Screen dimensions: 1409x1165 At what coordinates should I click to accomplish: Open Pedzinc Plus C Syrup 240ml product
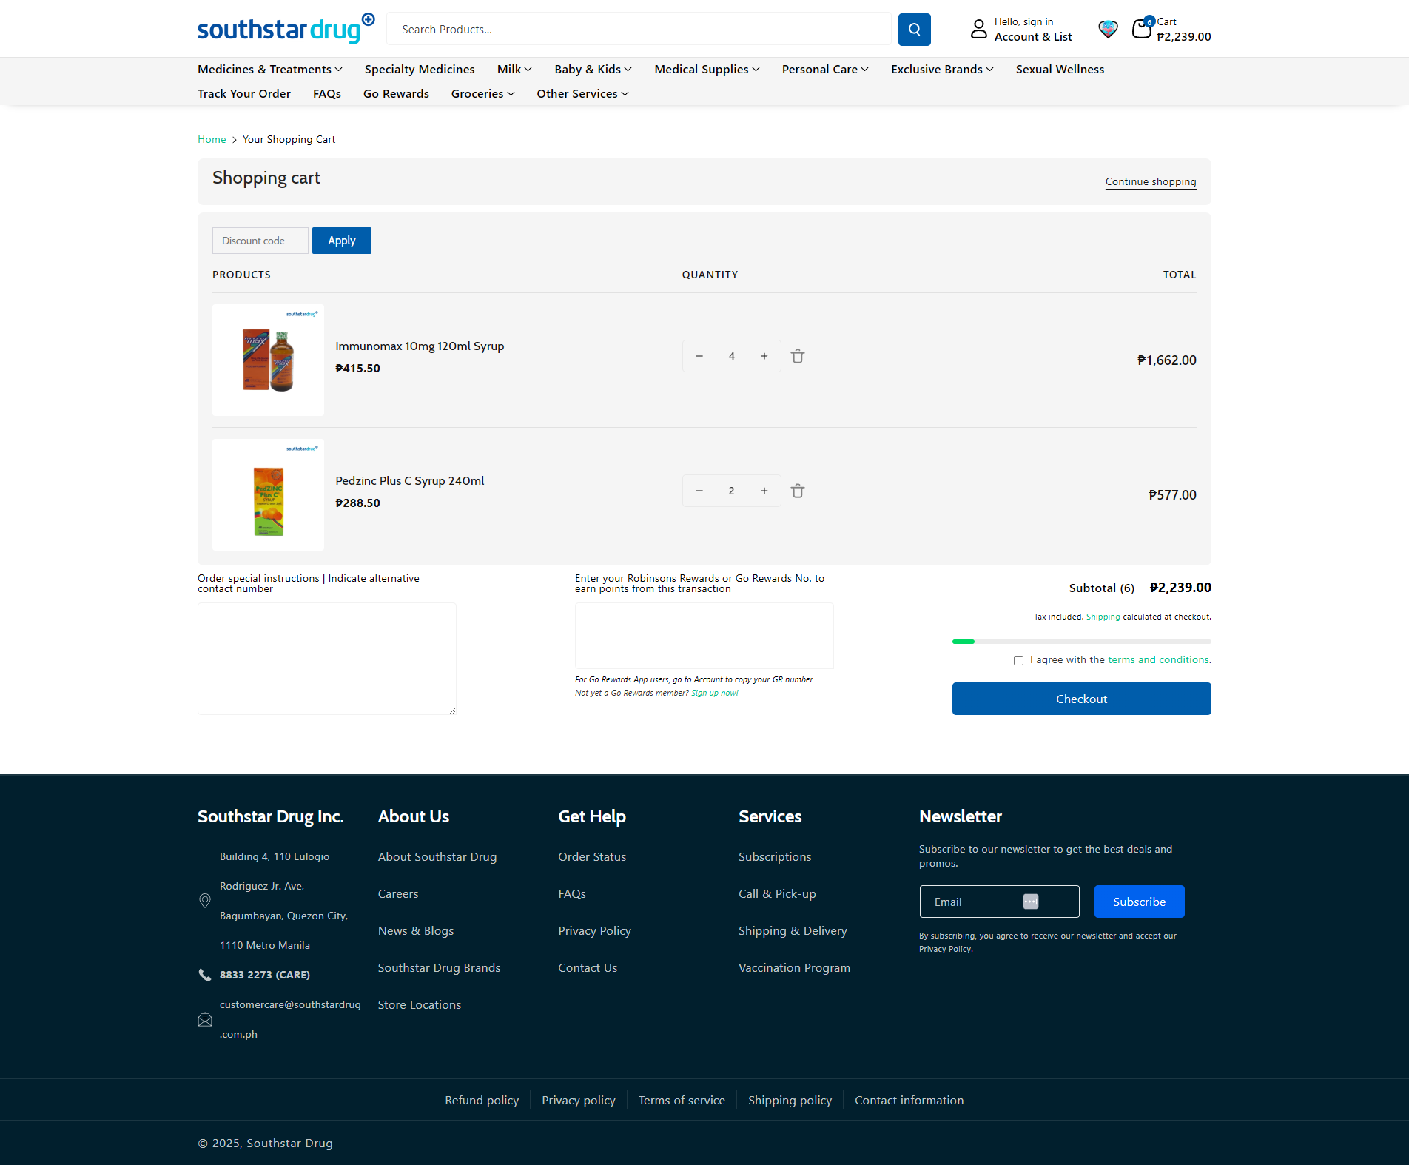[410, 481]
